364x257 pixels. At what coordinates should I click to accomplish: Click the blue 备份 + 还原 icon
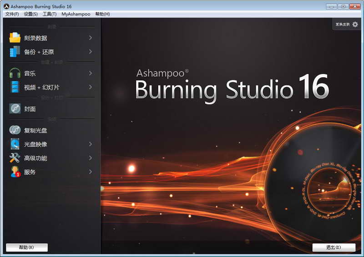[x=15, y=52]
